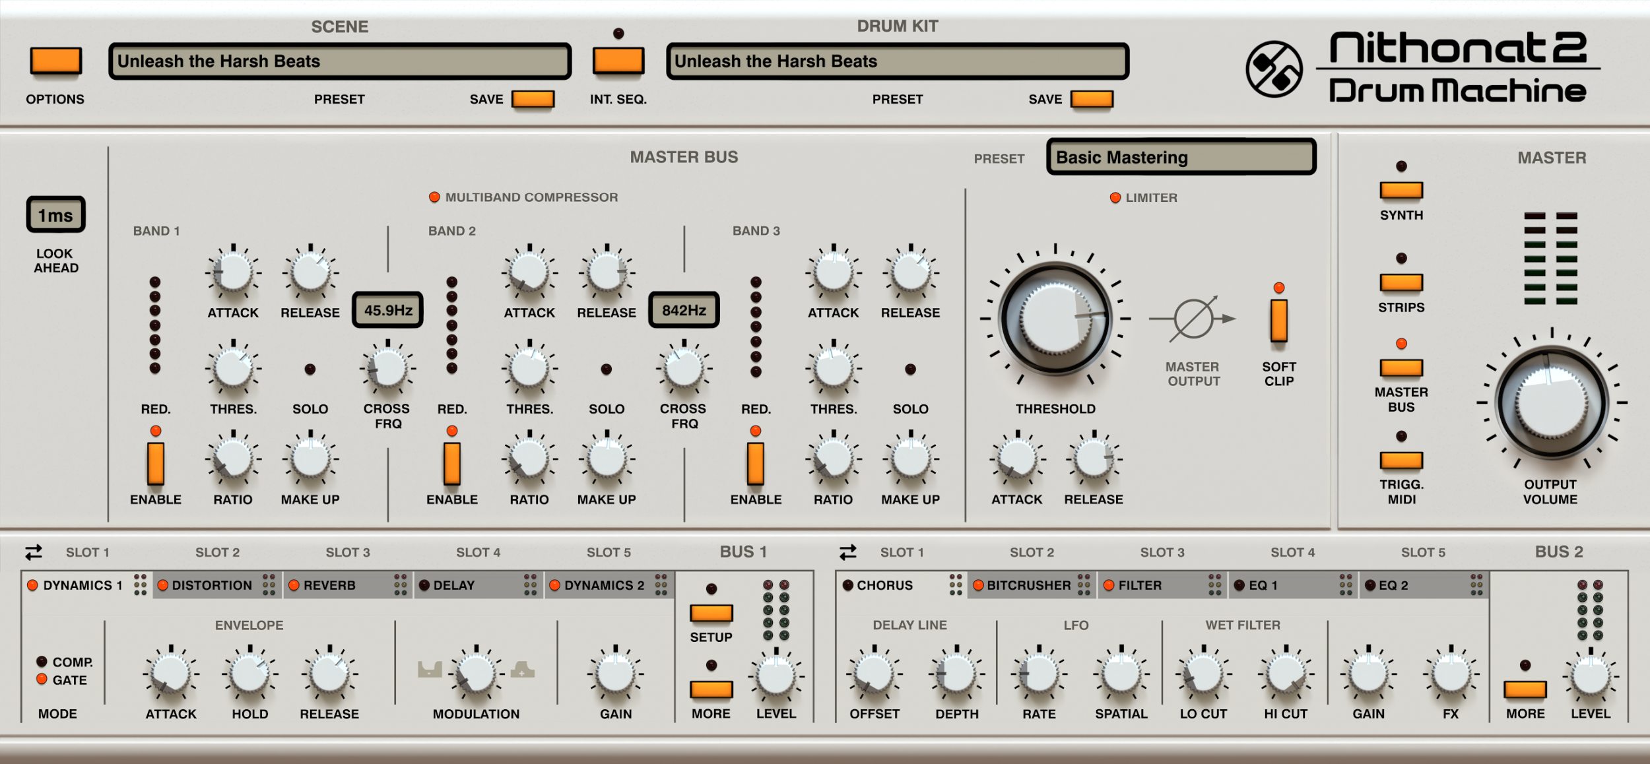
Task: Enable Band 1 of the multiband compressor
Action: [157, 462]
